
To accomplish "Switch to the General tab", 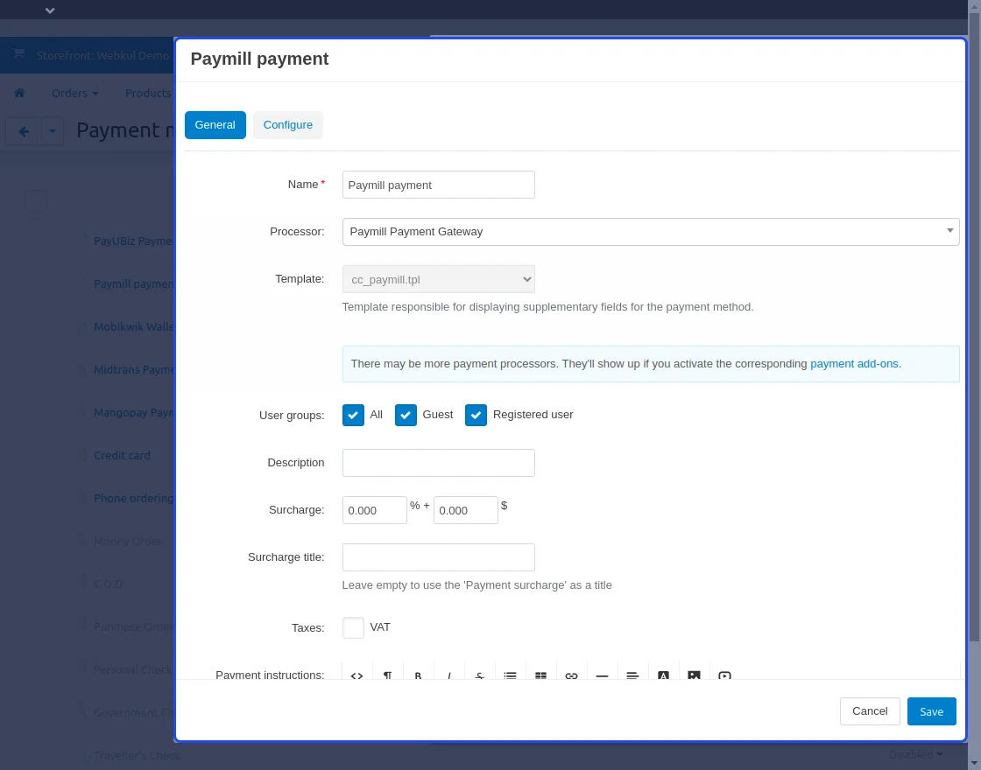I will click(x=215, y=125).
